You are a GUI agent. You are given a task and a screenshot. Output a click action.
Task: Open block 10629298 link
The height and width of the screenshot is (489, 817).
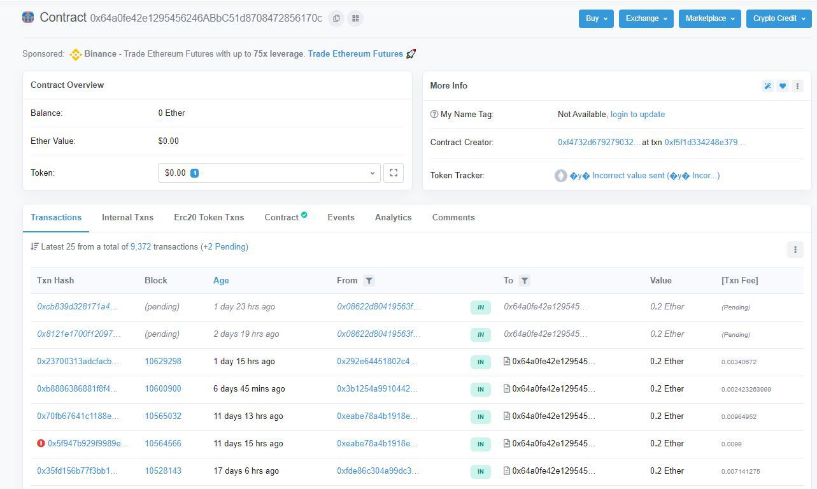(x=163, y=361)
